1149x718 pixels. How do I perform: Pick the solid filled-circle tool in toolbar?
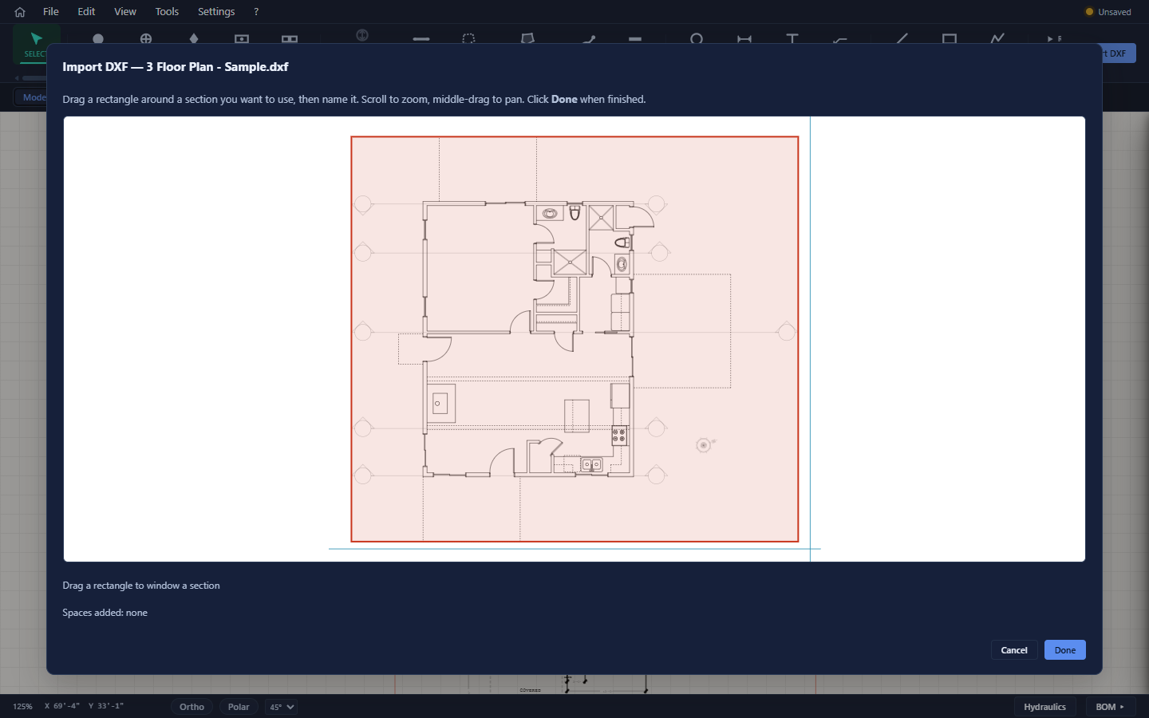[x=98, y=38]
